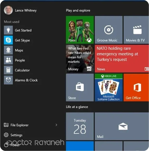Click the Settings gear icon

[6, 135]
